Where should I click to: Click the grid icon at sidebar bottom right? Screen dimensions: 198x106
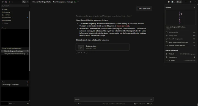(x=28, y=104)
